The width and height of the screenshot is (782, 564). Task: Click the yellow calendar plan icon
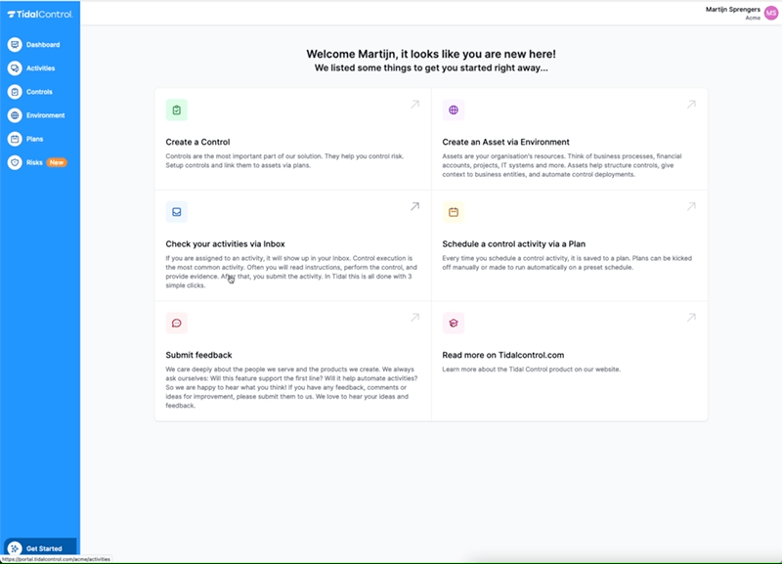tap(453, 212)
